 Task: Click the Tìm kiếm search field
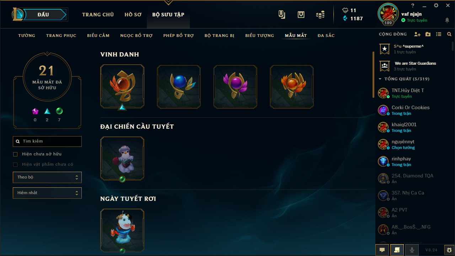point(47,142)
